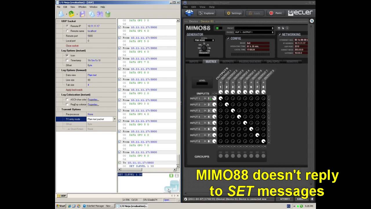Viewport: 371px width, 209px height.
Task: Click the green up-arrow icon in transmit pane
Action: click(x=171, y=176)
